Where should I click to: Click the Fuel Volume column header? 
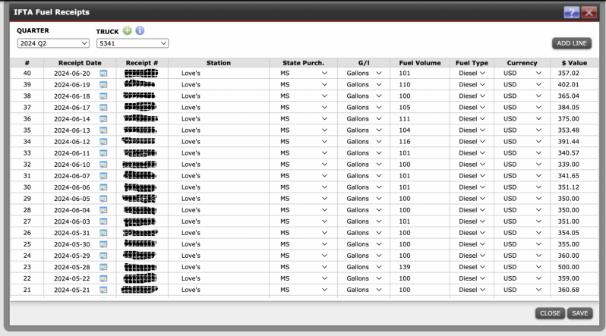pos(420,62)
